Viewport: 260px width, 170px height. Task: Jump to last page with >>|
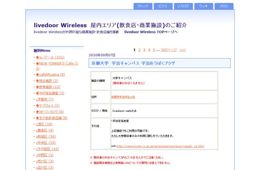pyautogui.click(x=182, y=50)
